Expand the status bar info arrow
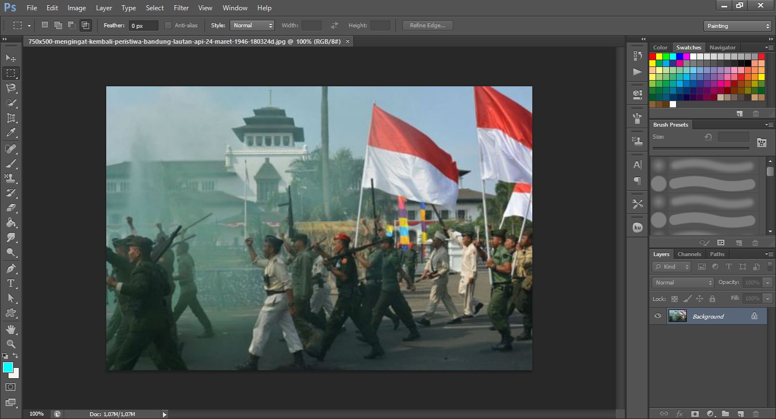This screenshot has height=419, width=776. pos(165,414)
